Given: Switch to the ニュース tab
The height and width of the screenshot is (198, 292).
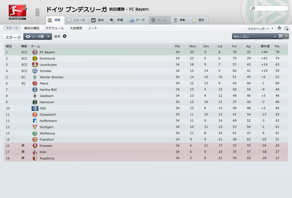Looking at the screenshot, I should [76, 20].
